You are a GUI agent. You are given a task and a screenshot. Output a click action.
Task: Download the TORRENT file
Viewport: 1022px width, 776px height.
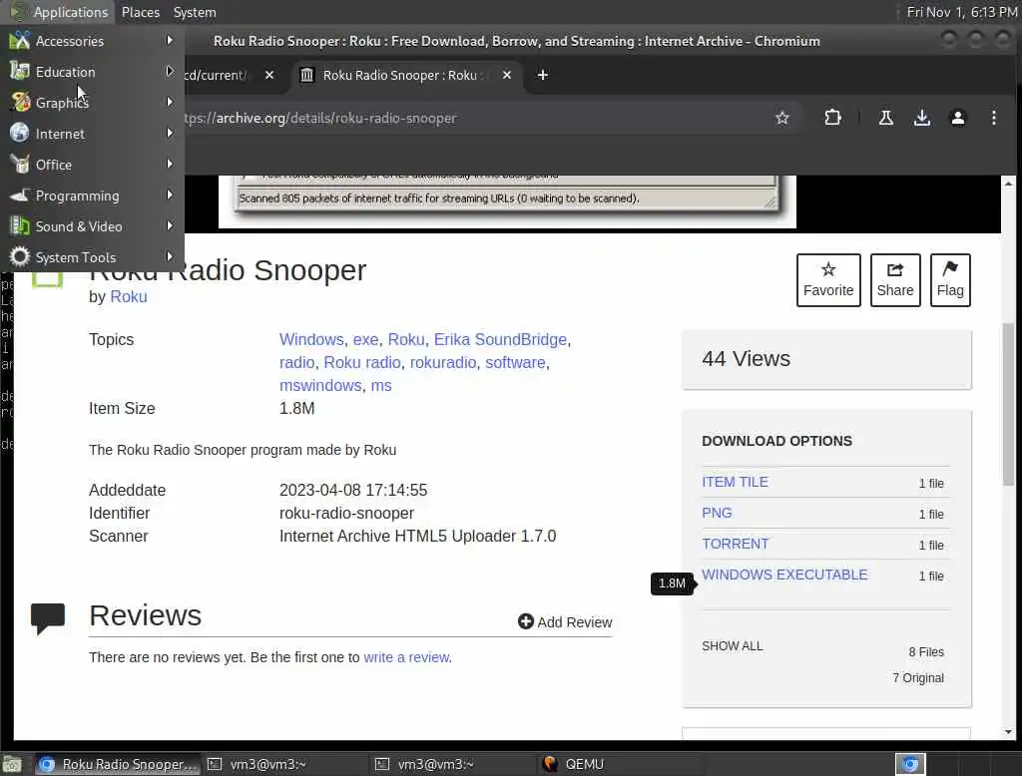tap(736, 544)
